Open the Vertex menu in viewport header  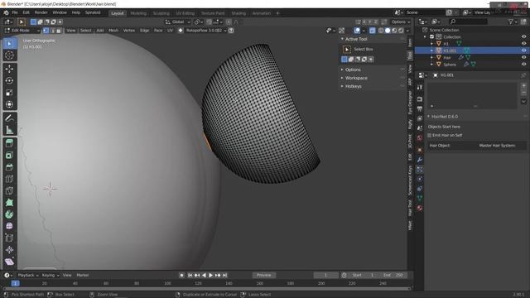[129, 31]
